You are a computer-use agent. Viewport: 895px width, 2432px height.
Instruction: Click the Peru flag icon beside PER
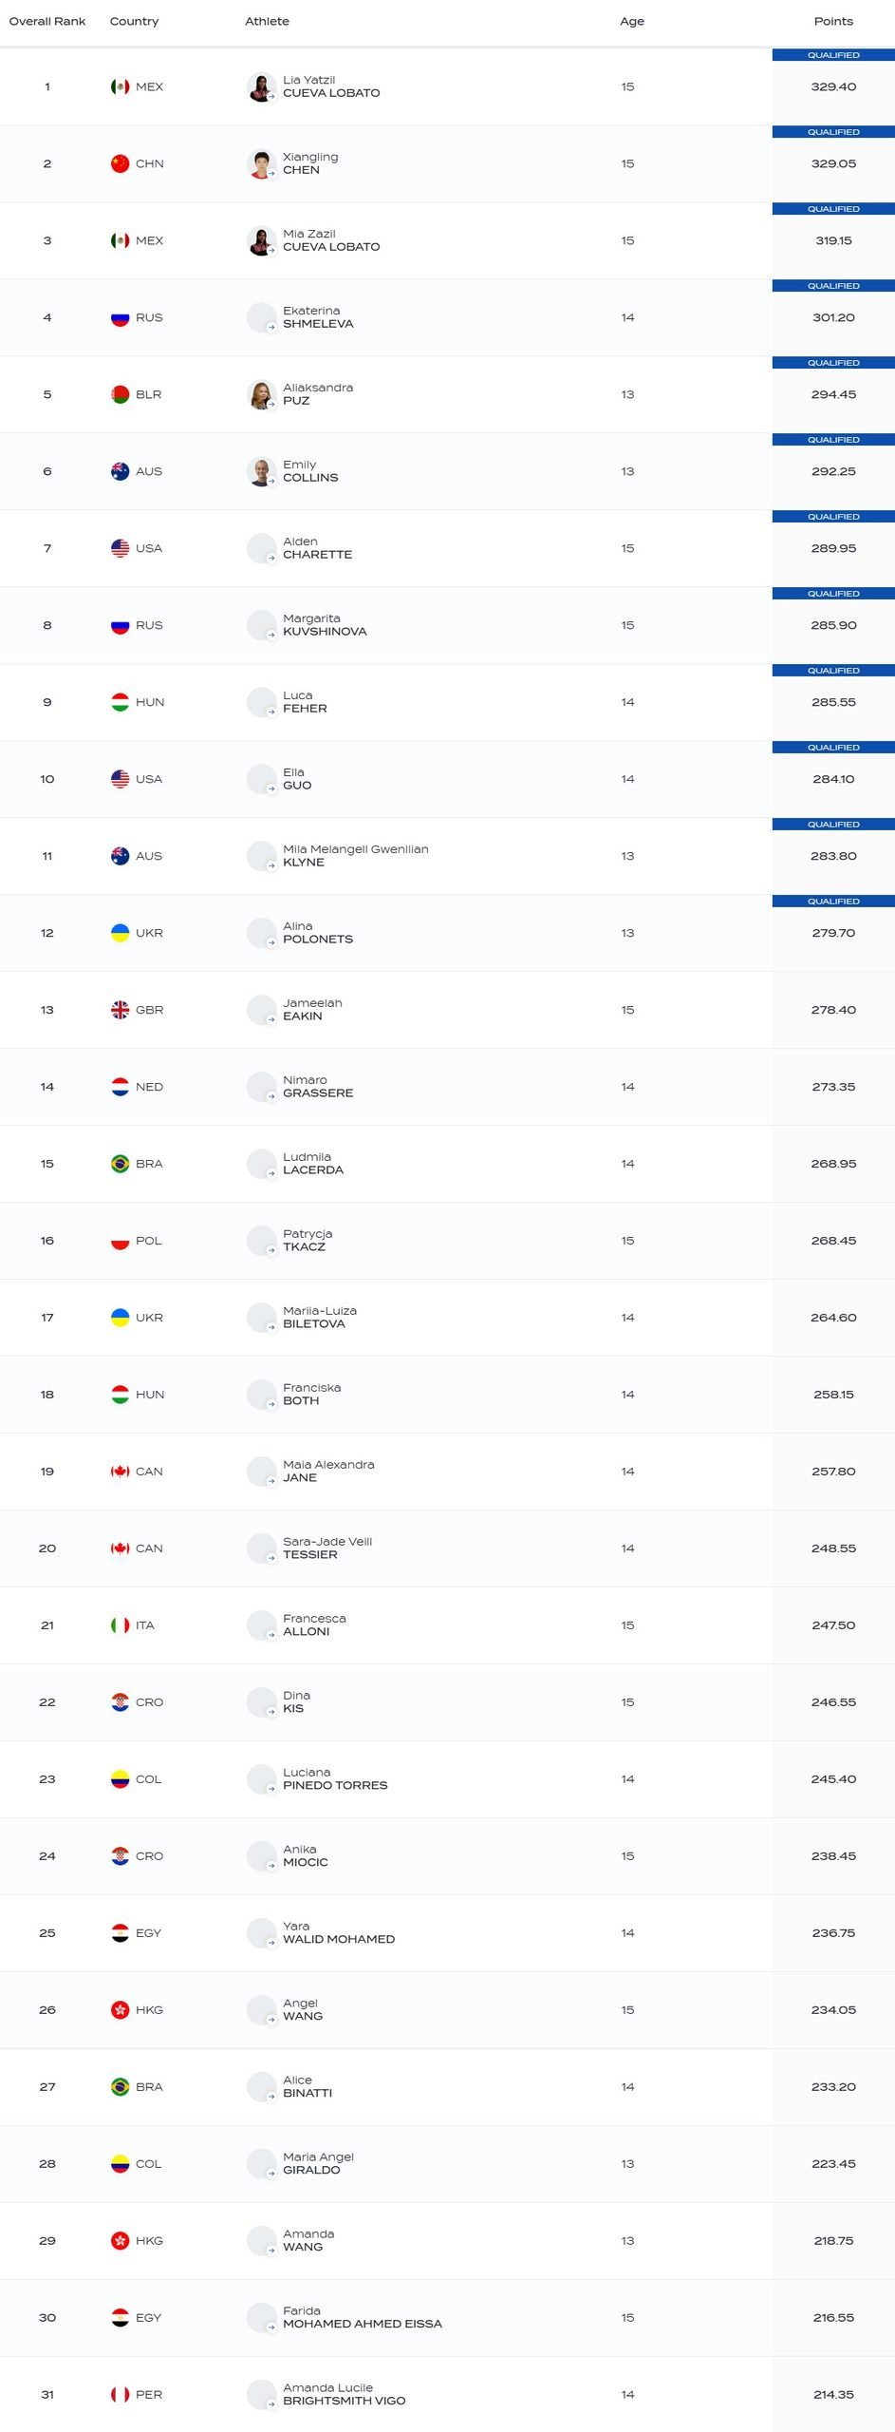point(120,2394)
